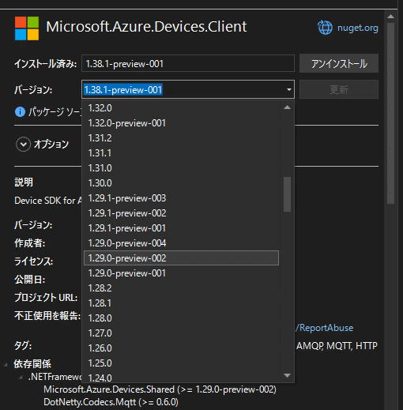This screenshot has height=410, width=403.
Task: Pick highlighted version 1.29.0-preview-002
Action: pos(181,258)
